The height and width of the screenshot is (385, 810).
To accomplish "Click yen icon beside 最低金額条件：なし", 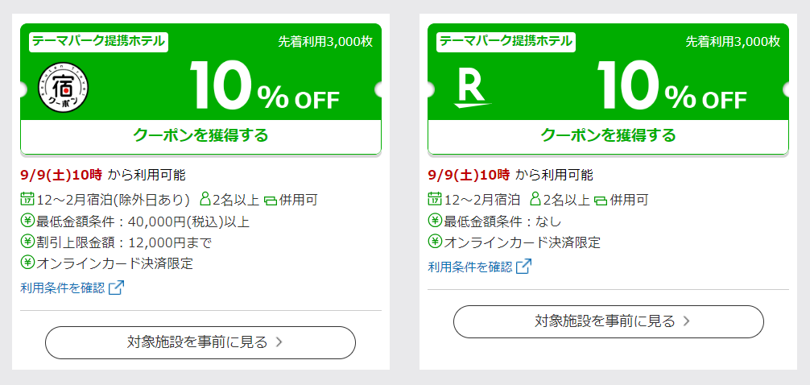I will pos(435,221).
